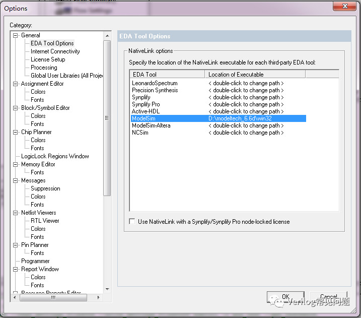Screen dimensions: 361x318
Task: Click category tree vertical scrollbar thumb
Action: tap(107, 118)
